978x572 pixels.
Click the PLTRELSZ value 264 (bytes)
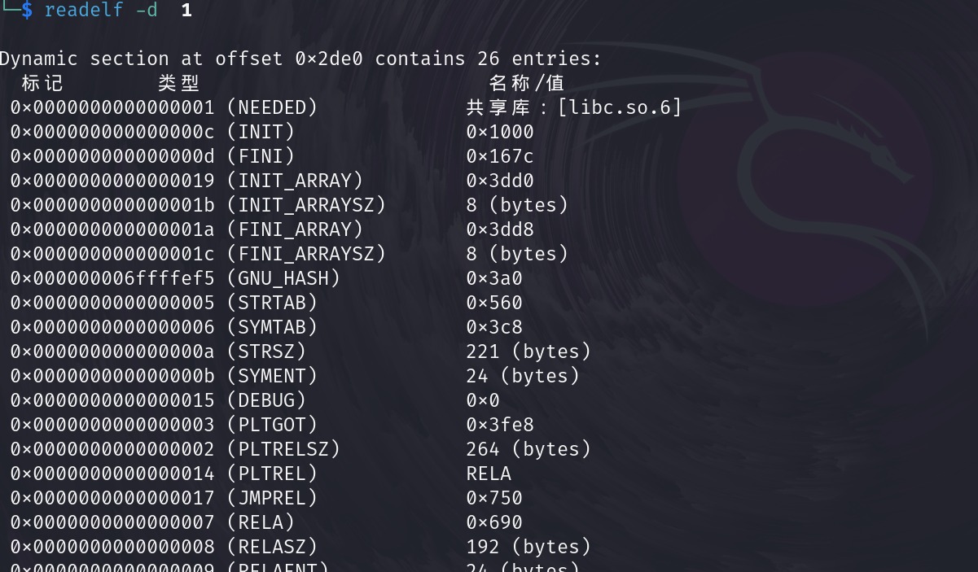[528, 449]
